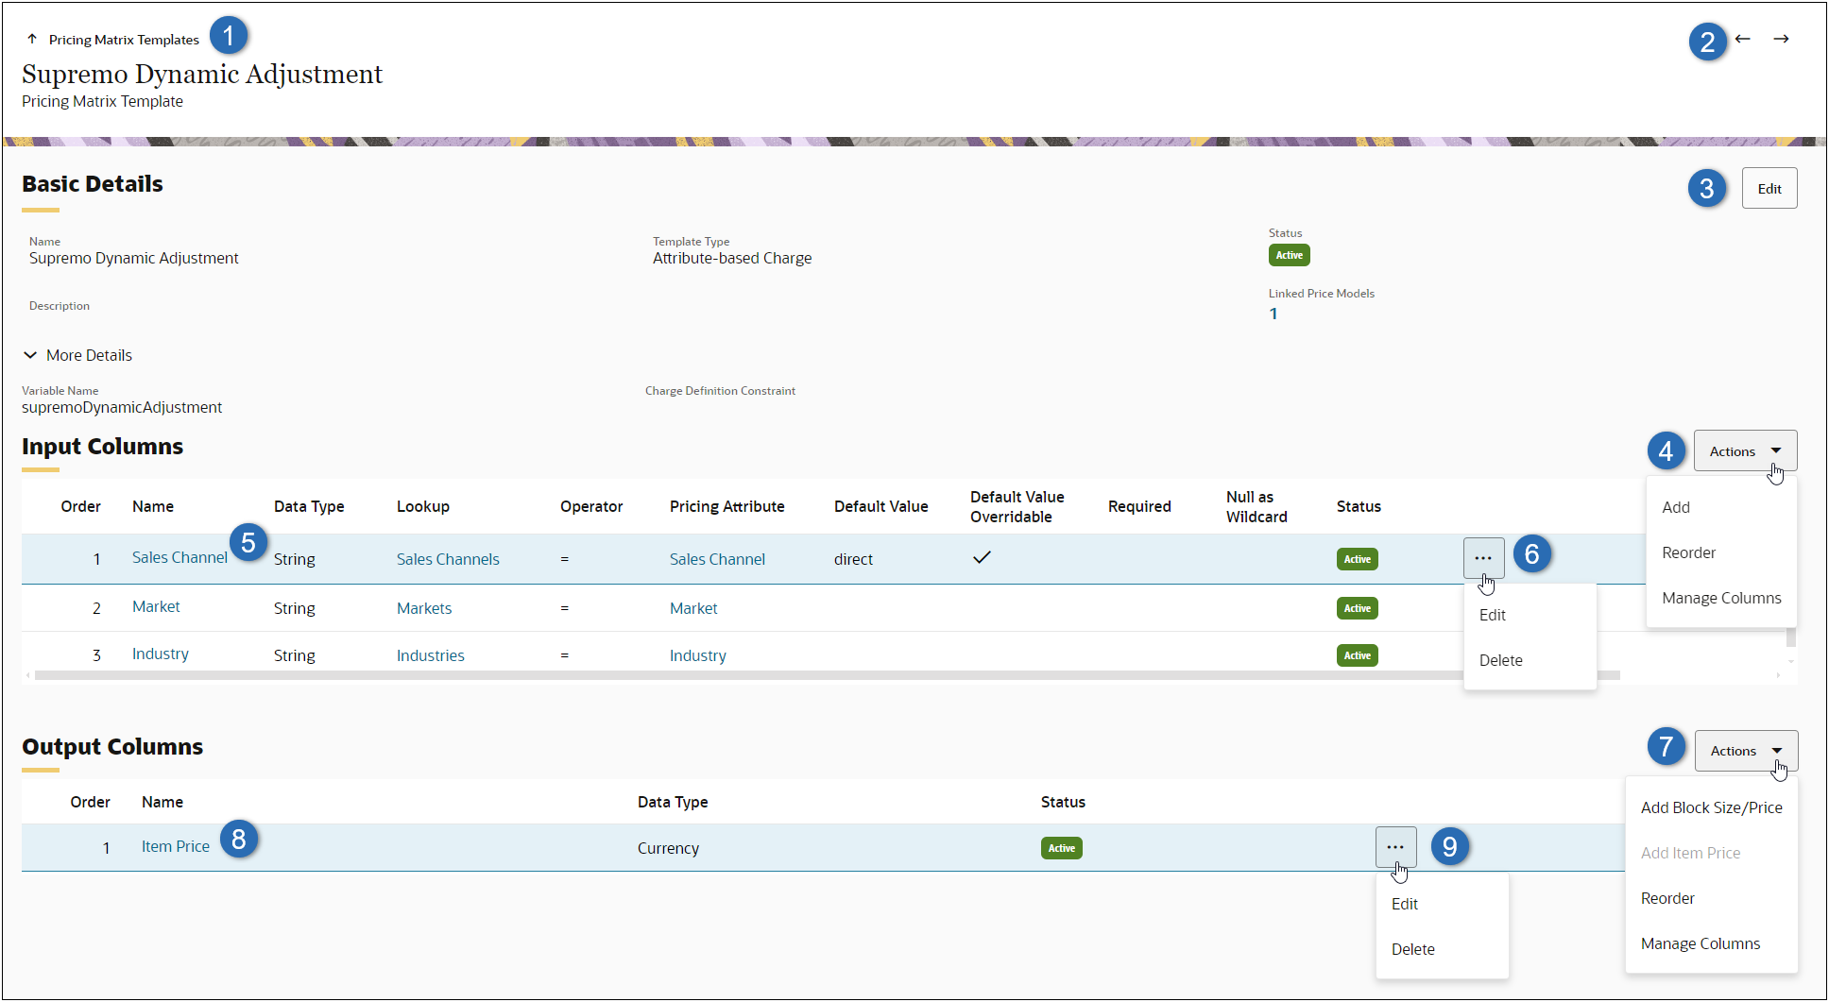Choose Reorder in the Output Columns menu
The height and width of the screenshot is (1002, 1829).
[x=1667, y=898]
